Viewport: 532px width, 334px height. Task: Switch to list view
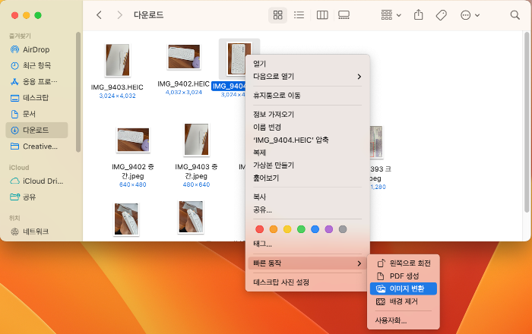pyautogui.click(x=299, y=15)
